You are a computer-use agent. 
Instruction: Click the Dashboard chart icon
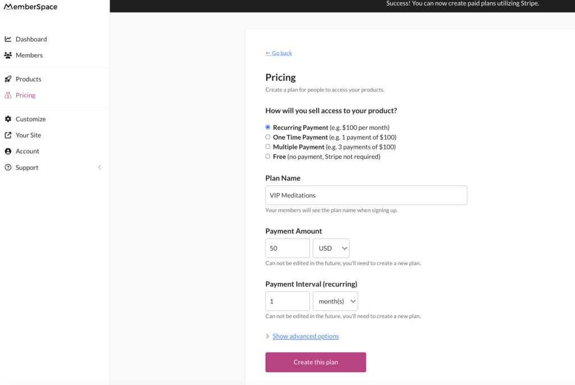click(x=8, y=39)
